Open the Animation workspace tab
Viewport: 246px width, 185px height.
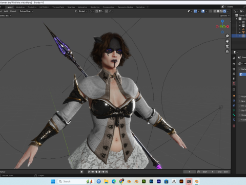(83, 7)
